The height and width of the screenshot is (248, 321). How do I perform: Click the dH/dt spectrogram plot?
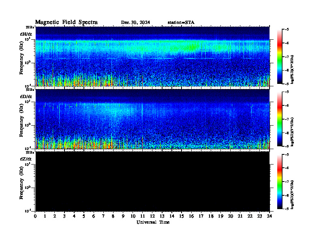point(152,56)
